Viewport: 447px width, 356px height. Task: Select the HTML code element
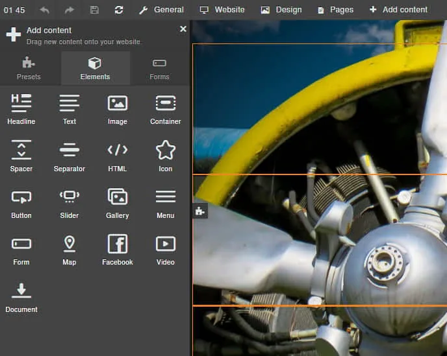118,156
